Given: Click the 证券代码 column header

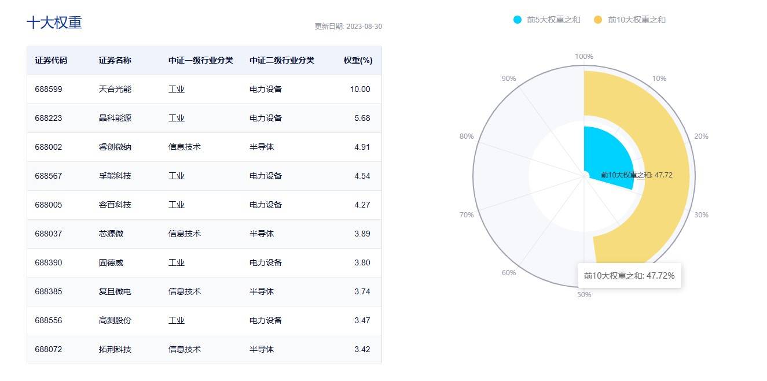Looking at the screenshot, I should [51, 60].
